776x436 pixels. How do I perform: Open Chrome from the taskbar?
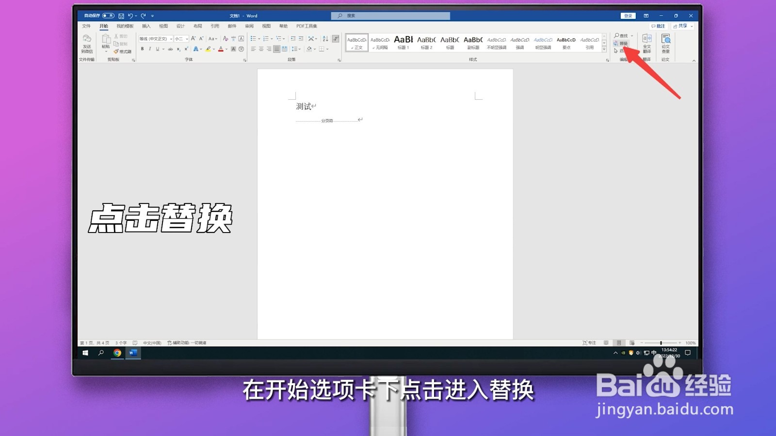point(116,354)
